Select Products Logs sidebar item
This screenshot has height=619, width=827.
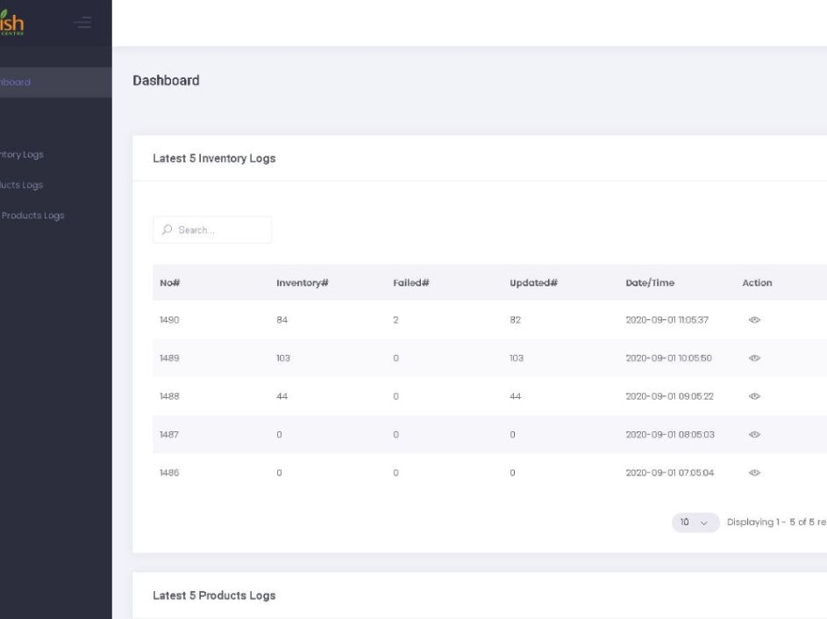point(22,185)
